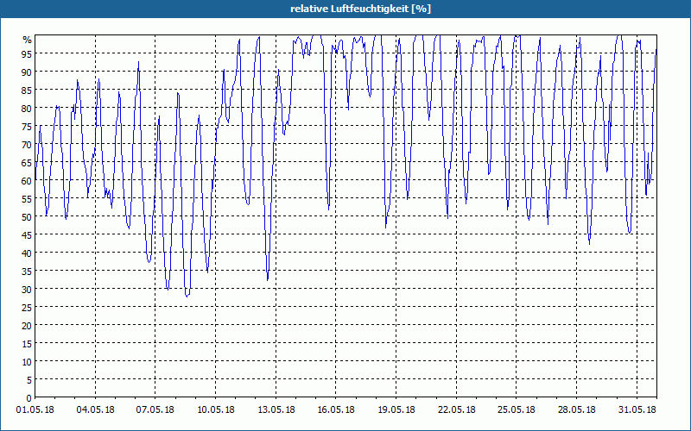Click the y-axis value 30
The image size is (691, 431).
27,289
